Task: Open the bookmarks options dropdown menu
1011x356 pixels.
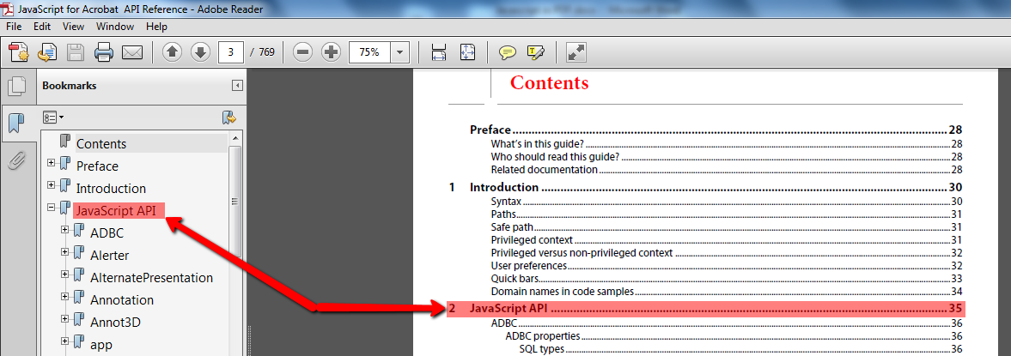Action: coord(53,118)
